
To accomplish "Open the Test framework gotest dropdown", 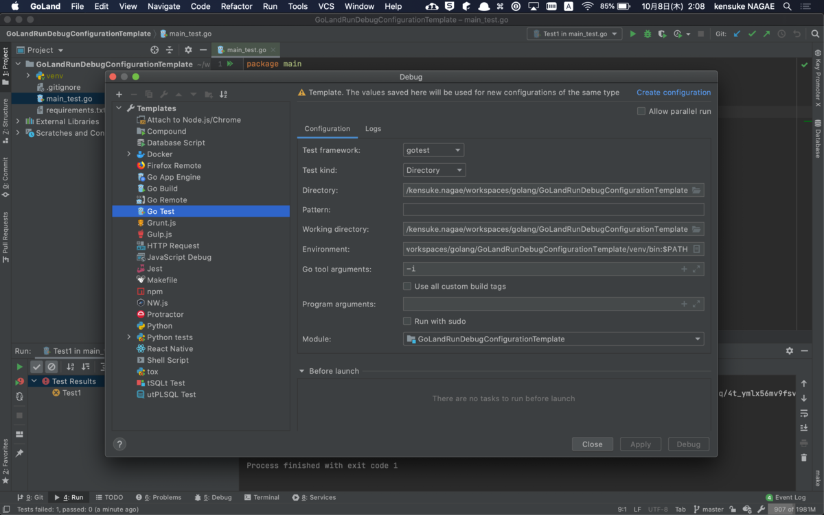I will pos(433,150).
